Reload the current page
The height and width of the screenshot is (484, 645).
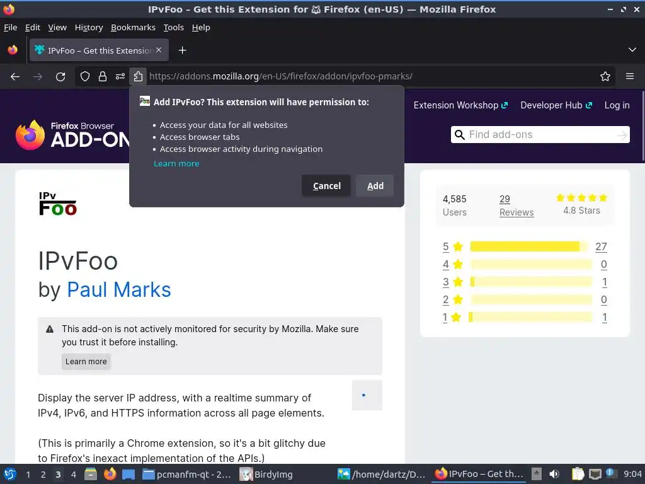click(60, 76)
